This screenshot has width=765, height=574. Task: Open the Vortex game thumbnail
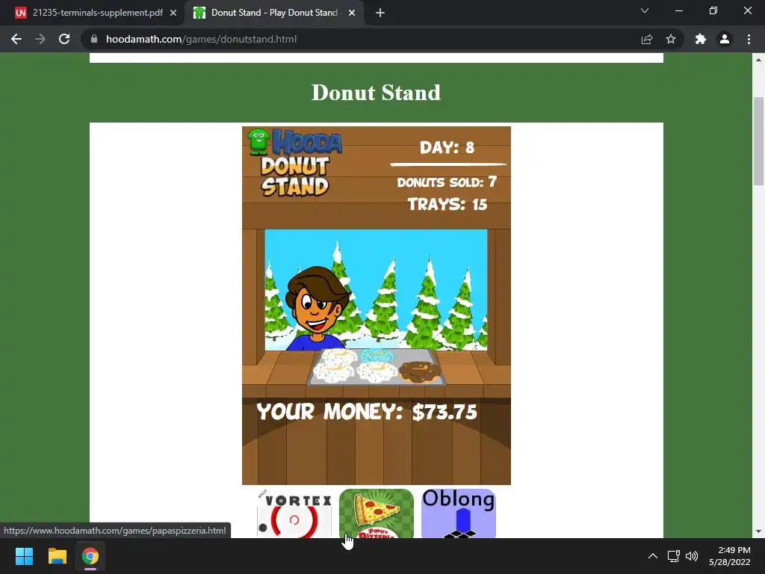(x=294, y=513)
